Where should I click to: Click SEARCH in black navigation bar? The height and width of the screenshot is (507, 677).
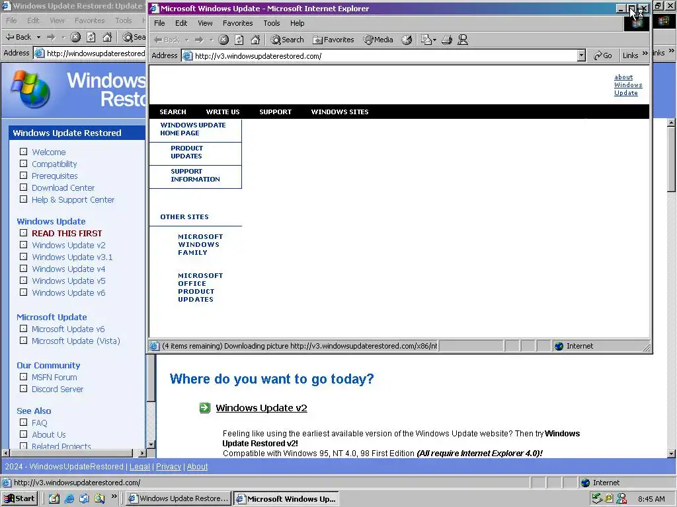173,112
